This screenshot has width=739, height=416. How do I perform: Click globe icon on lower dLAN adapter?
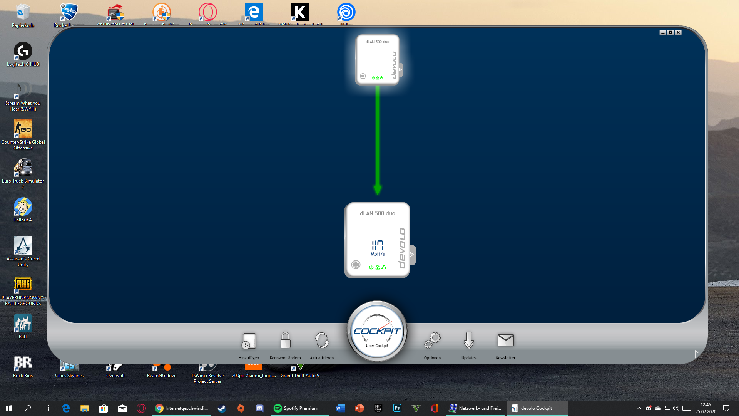coord(356,265)
